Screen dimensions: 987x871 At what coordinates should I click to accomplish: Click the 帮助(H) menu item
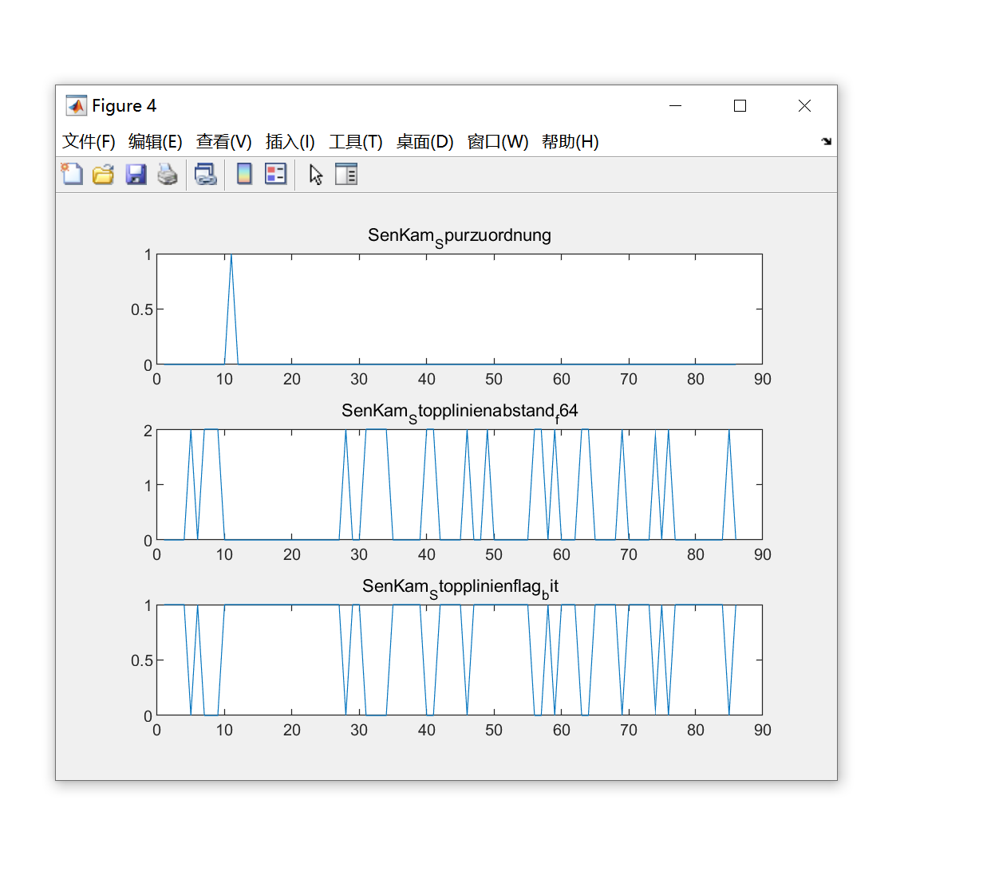point(570,142)
